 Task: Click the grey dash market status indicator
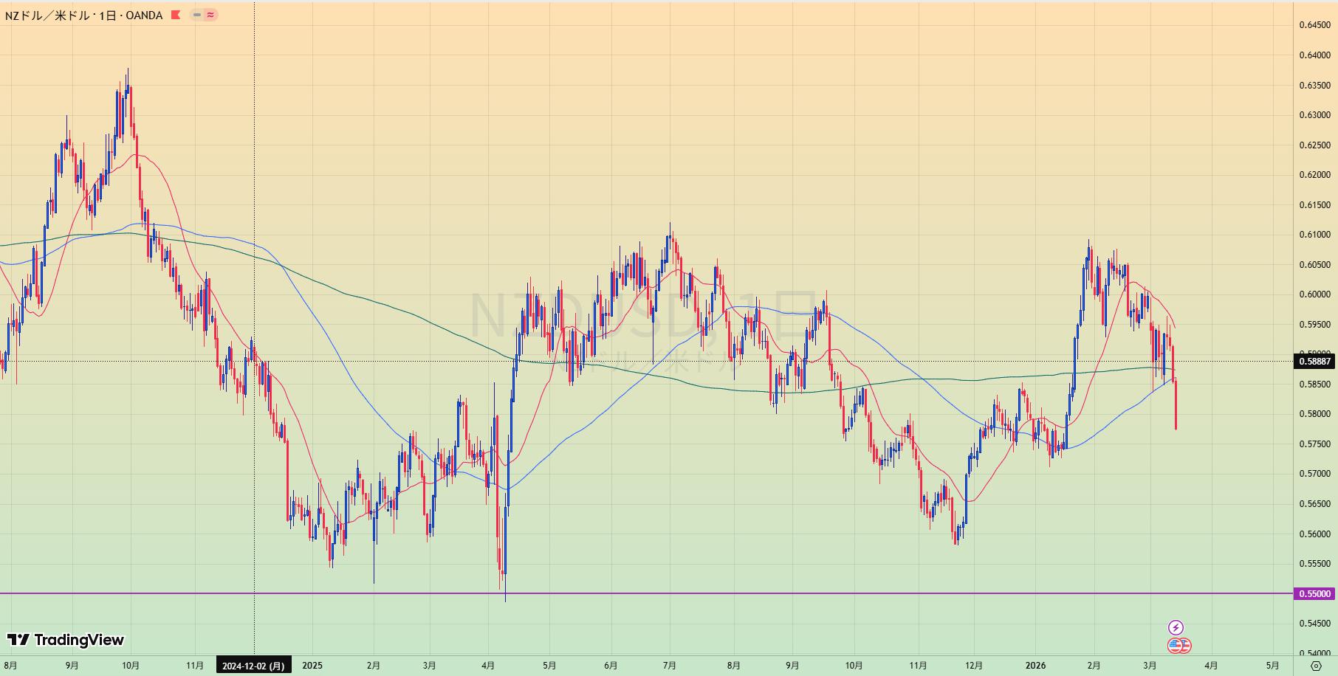[x=197, y=15]
